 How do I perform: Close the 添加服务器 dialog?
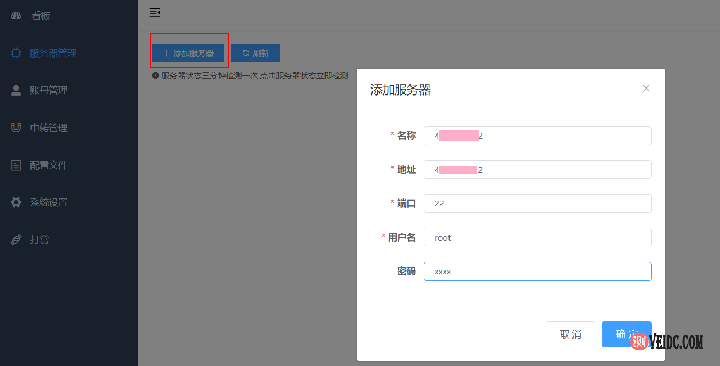pyautogui.click(x=646, y=89)
